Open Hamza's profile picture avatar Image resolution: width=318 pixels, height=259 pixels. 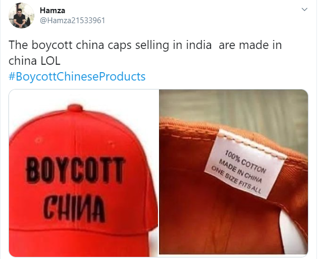pyautogui.click(x=21, y=16)
